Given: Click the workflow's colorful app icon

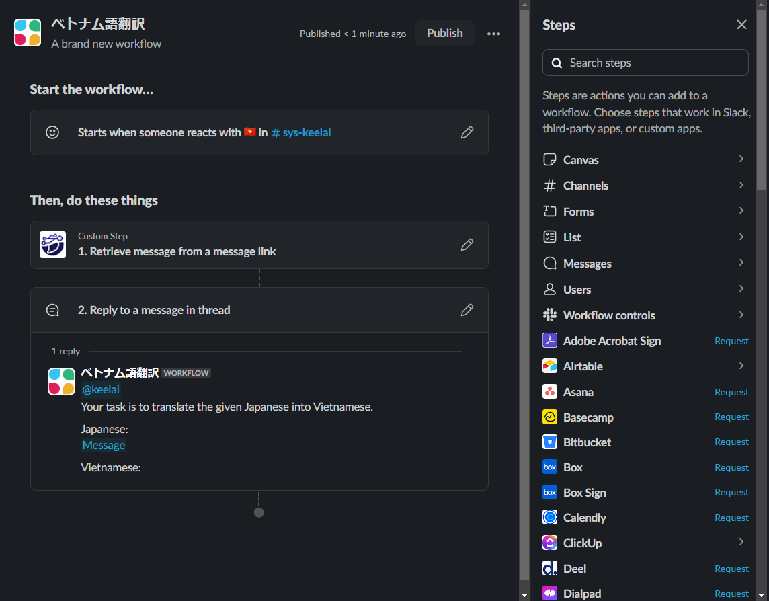Looking at the screenshot, I should coord(28,33).
